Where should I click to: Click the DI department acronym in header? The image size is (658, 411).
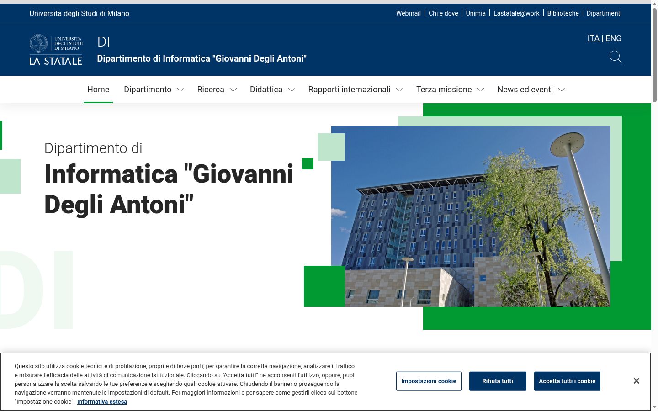(104, 42)
